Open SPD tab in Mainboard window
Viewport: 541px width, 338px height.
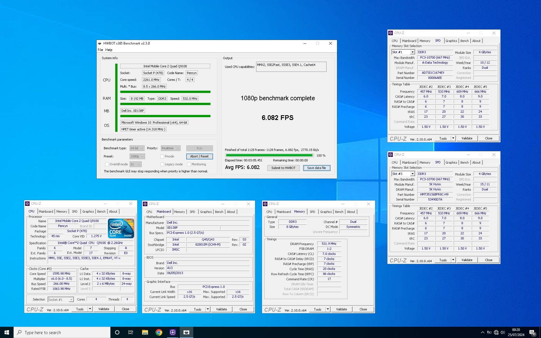[192, 212]
